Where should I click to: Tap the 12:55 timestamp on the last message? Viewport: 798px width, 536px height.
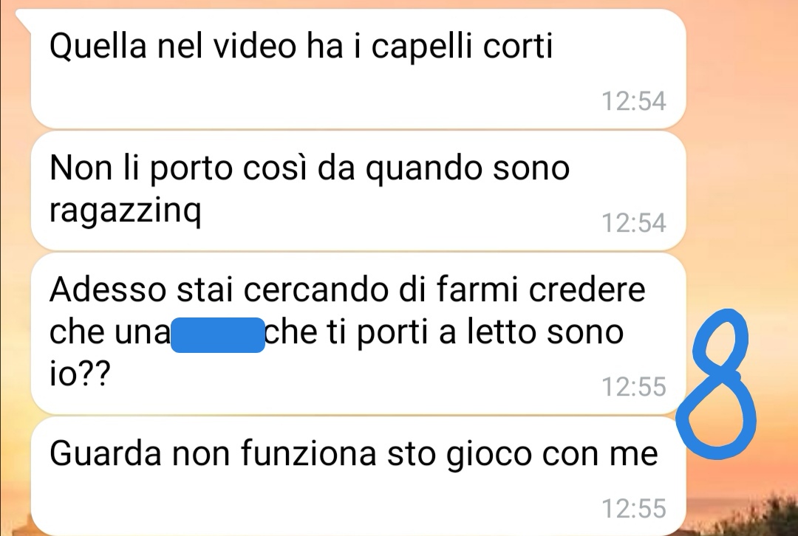[x=634, y=509]
